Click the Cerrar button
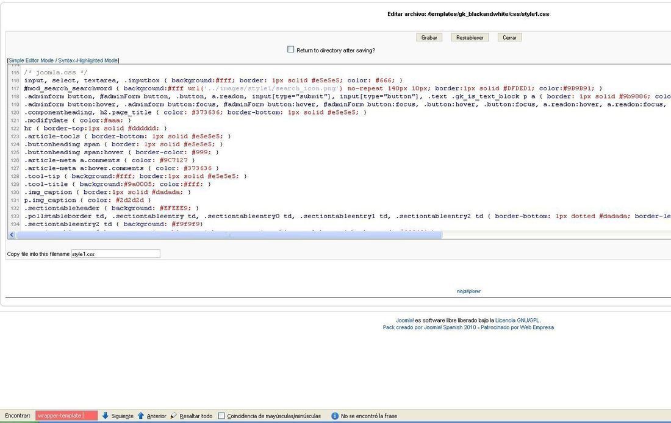Viewport: 671px width, 423px height. click(509, 38)
